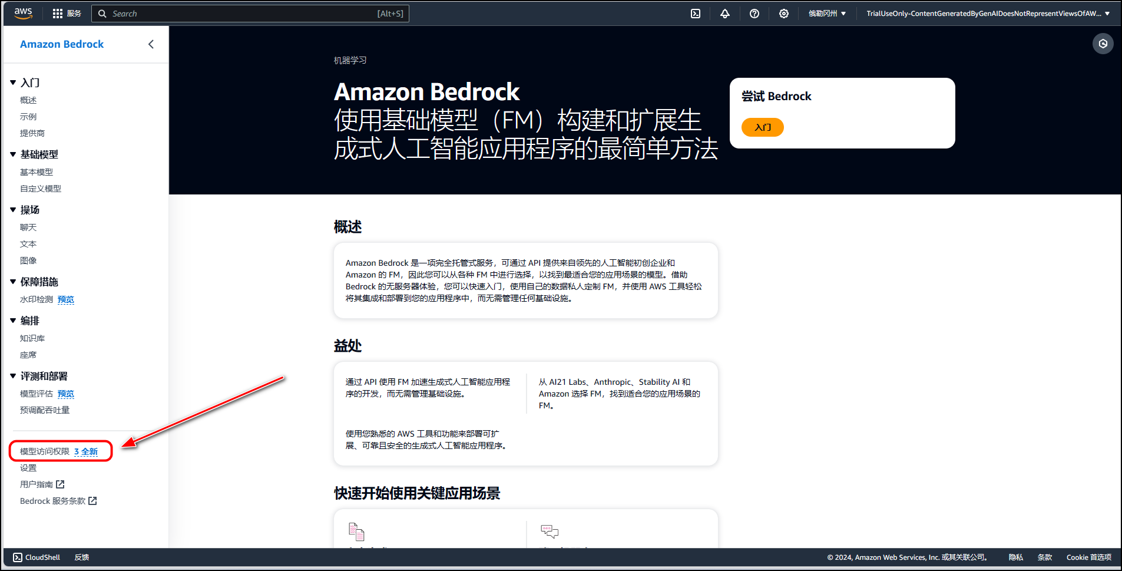1122x571 pixels.
Task: Click the AWS logo home icon
Action: coord(24,13)
